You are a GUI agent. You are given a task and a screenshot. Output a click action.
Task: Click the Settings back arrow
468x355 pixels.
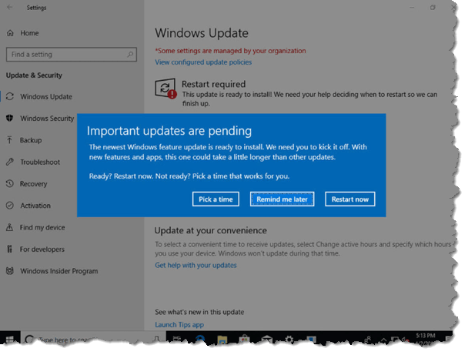point(11,8)
